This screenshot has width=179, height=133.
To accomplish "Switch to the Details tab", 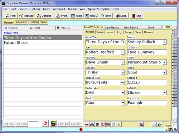I will pos(100,32).
